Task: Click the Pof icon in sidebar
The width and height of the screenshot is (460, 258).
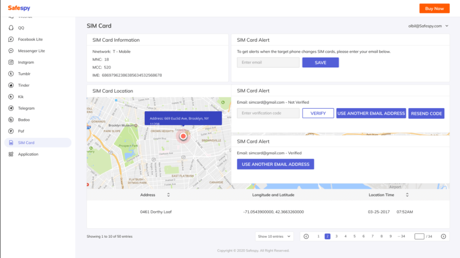Action: click(x=11, y=131)
